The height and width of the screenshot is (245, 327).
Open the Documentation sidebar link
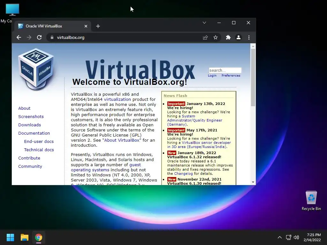pos(34,133)
